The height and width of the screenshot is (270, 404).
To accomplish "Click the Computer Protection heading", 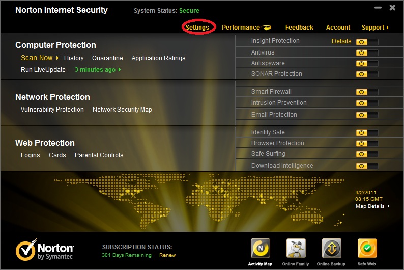I will pos(55,45).
